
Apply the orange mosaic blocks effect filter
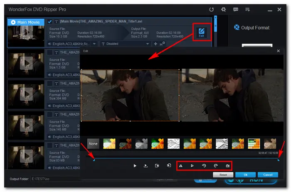point(254,144)
